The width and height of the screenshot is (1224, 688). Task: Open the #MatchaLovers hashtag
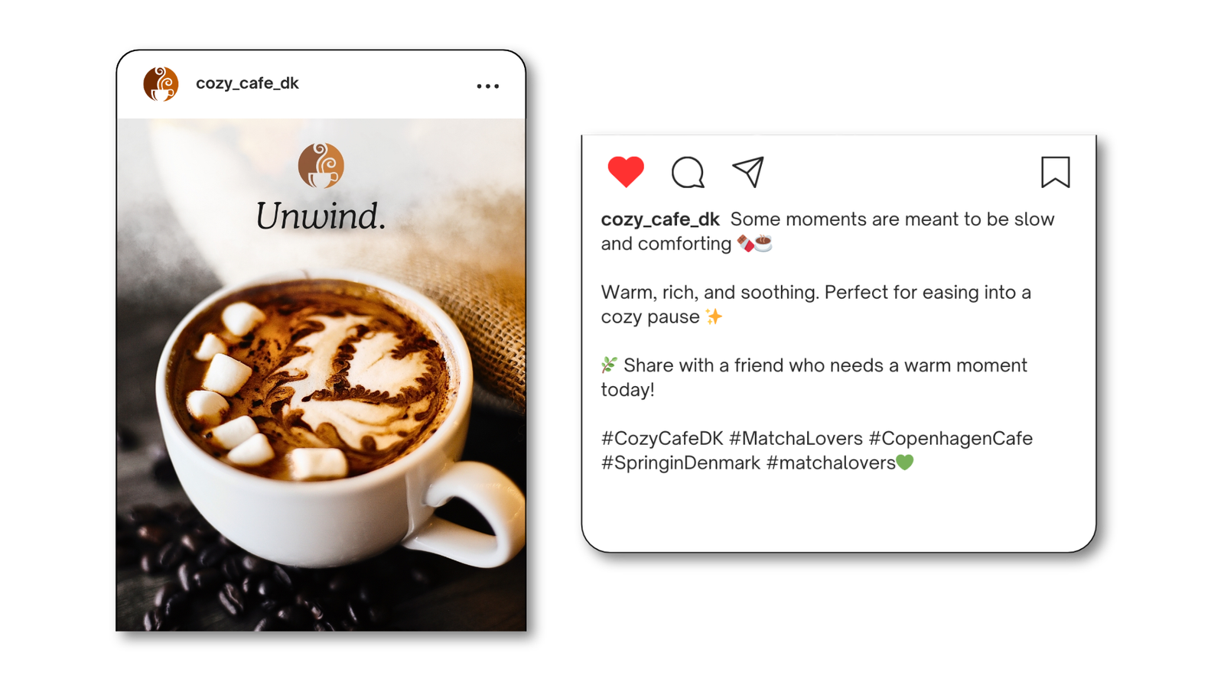point(796,438)
